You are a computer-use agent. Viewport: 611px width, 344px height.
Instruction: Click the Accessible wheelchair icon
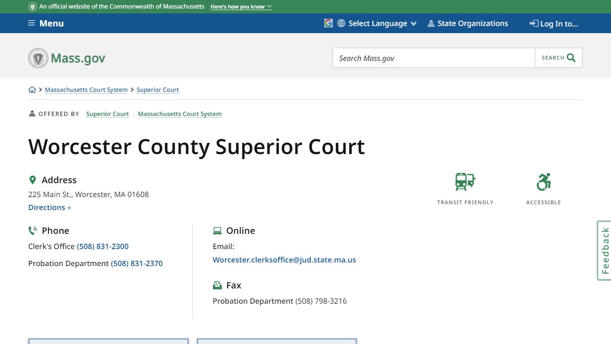point(543,182)
